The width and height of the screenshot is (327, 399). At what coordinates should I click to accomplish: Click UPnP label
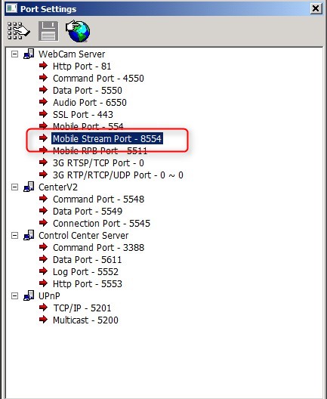point(49,296)
